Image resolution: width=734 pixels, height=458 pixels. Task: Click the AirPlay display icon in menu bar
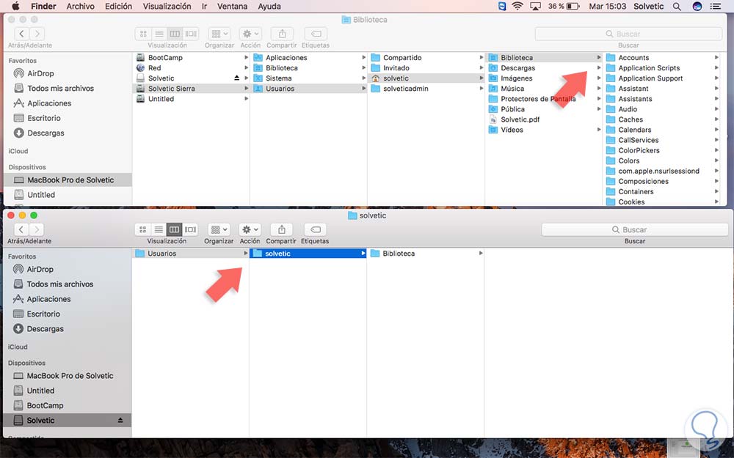point(535,6)
